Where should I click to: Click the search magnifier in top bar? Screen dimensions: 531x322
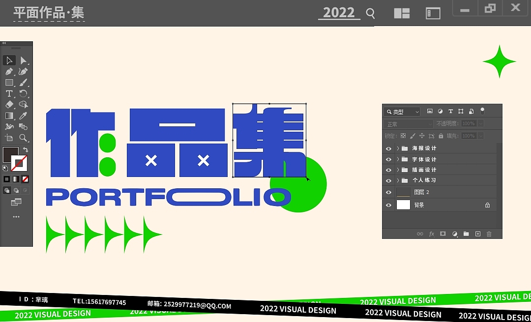(x=371, y=13)
